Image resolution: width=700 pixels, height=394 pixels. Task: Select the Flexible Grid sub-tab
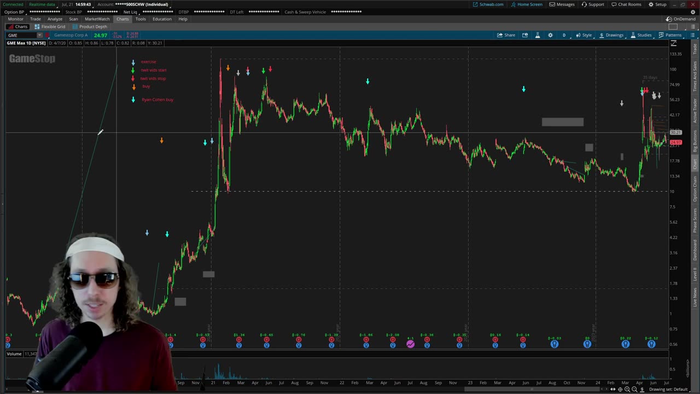49,27
